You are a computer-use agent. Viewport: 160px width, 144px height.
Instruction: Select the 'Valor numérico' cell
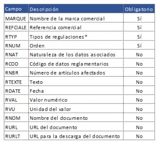coord(76,99)
